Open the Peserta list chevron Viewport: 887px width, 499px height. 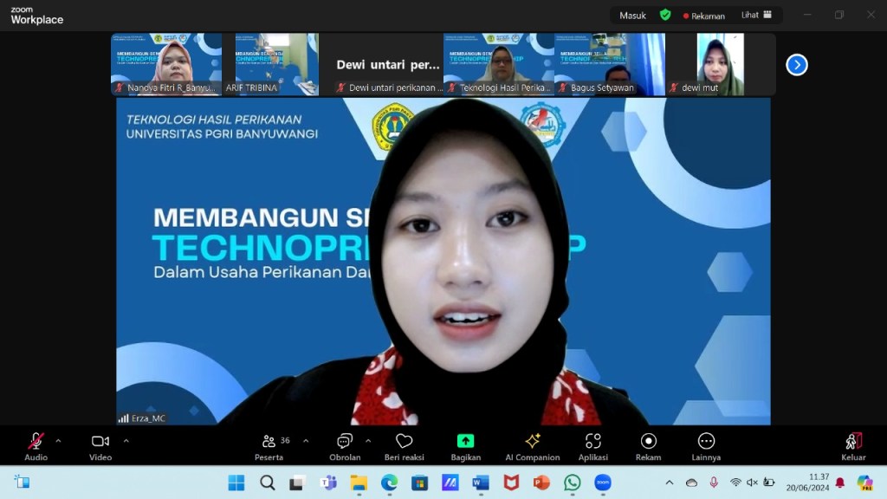tap(306, 440)
